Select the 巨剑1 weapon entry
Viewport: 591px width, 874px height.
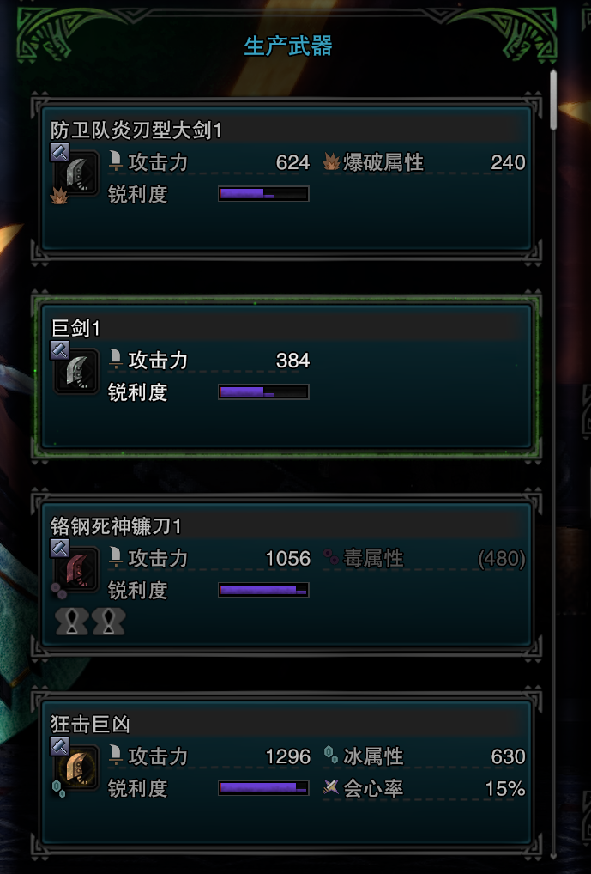[x=286, y=376]
